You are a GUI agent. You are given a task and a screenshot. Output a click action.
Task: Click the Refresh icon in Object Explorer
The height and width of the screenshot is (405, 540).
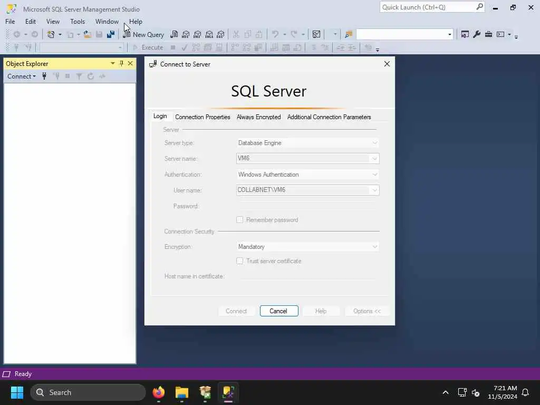click(x=91, y=76)
